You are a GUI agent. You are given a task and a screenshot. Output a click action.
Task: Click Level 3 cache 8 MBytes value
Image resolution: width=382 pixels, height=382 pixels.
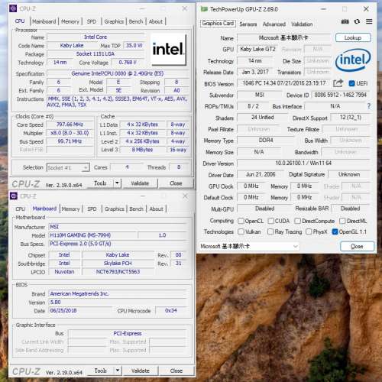pyautogui.click(x=142, y=150)
